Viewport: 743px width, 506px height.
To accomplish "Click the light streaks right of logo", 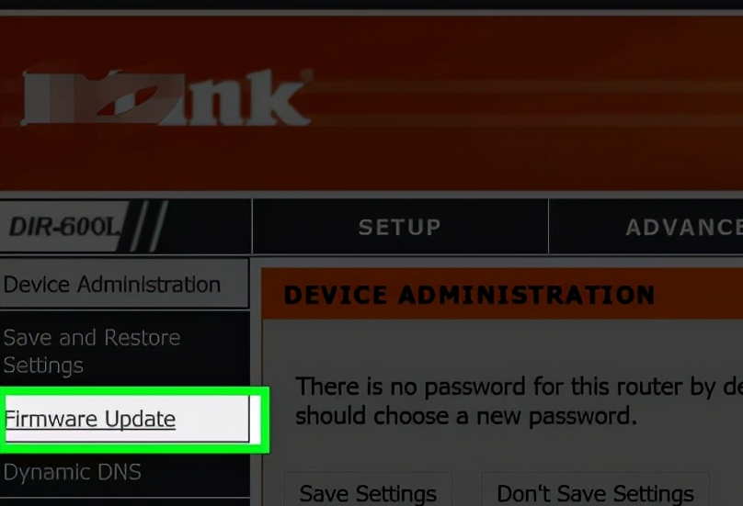I will pos(526,102).
